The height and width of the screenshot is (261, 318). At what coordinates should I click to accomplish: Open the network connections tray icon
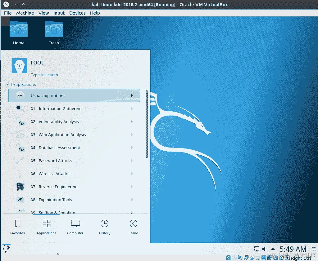tap(257, 249)
